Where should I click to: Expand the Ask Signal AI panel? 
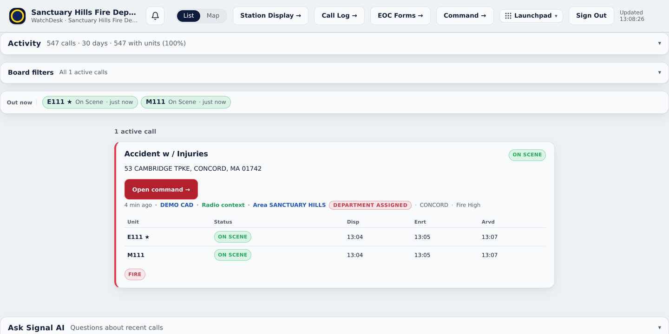[334, 328]
